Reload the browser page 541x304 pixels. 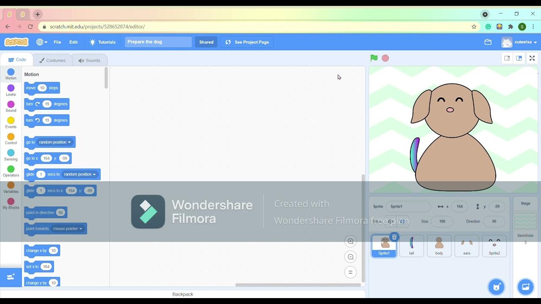point(30,27)
